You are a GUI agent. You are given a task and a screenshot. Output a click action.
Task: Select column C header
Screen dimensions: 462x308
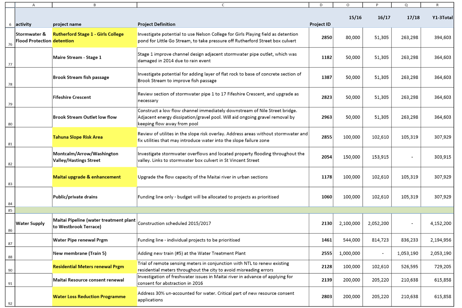pyautogui.click(x=223, y=5)
